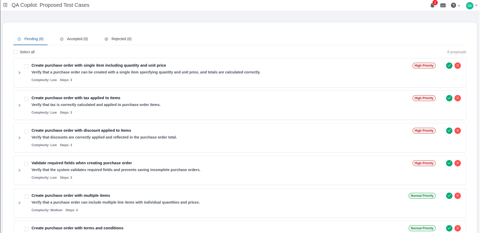Open dropdown arrow beside SA avatar

click(x=476, y=6)
